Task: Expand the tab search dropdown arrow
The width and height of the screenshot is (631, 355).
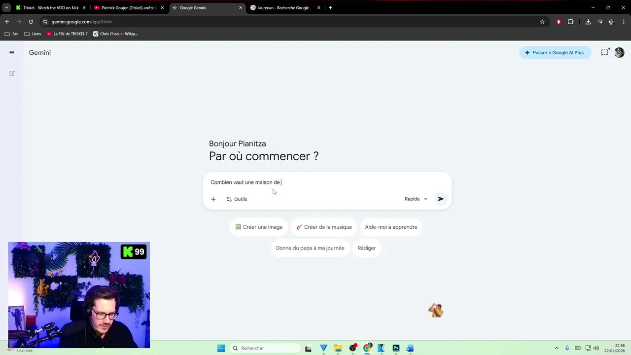Action: coord(6,8)
